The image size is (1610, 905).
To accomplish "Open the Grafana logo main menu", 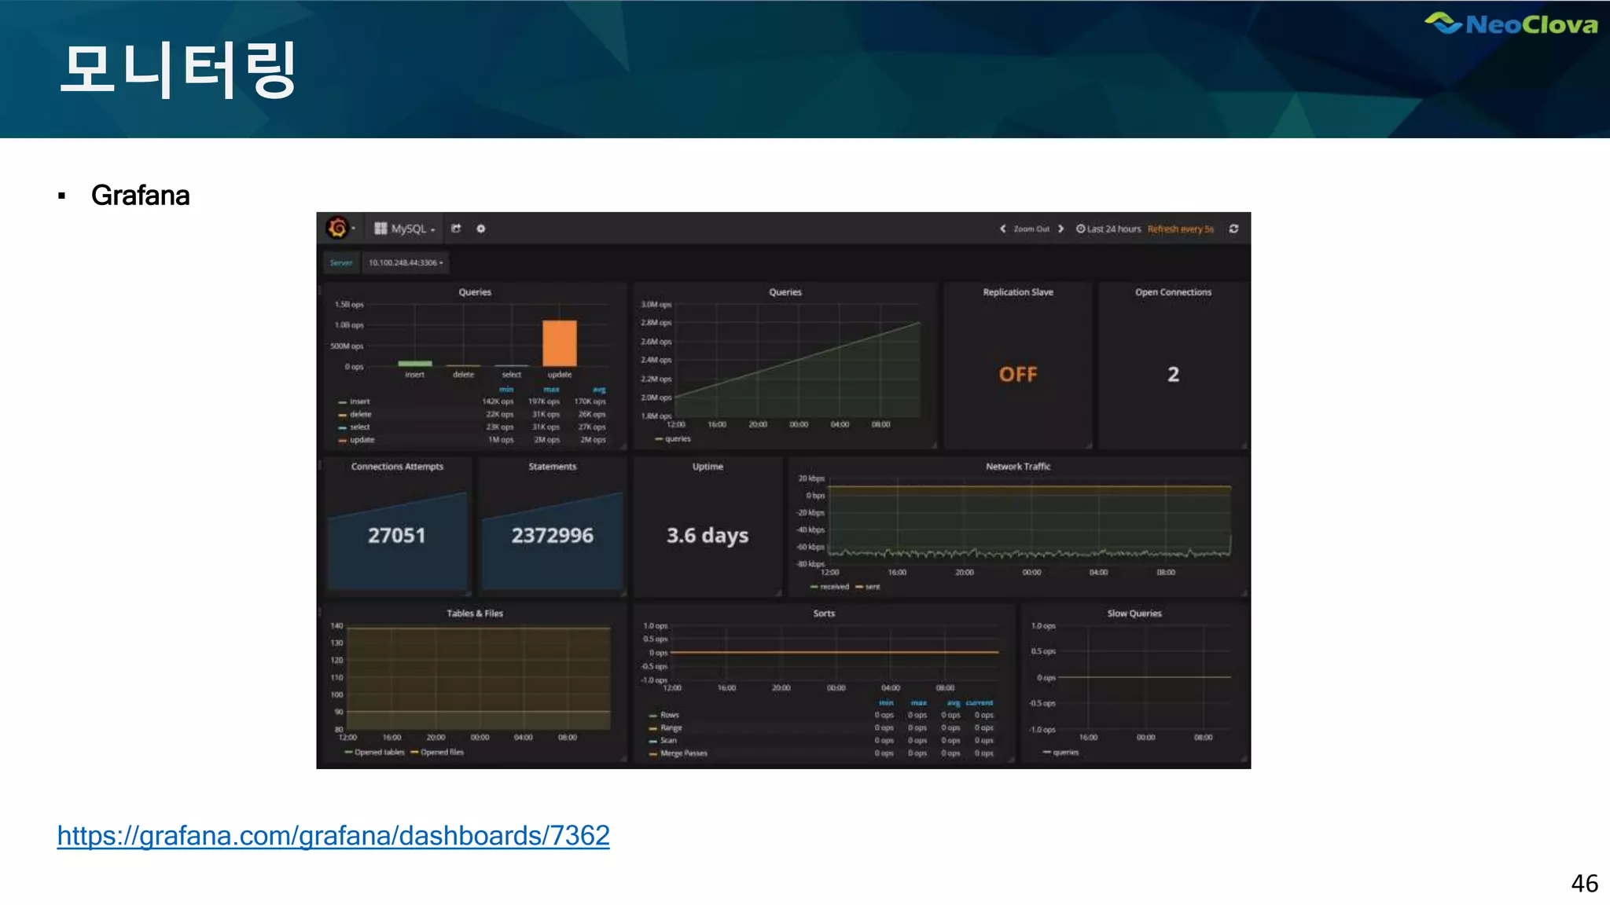I will click(x=338, y=229).
